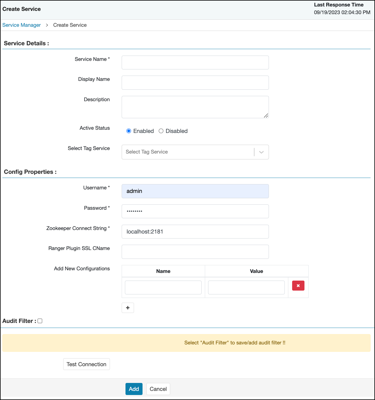
Task: Click the Display Name text field
Action: click(x=195, y=83)
